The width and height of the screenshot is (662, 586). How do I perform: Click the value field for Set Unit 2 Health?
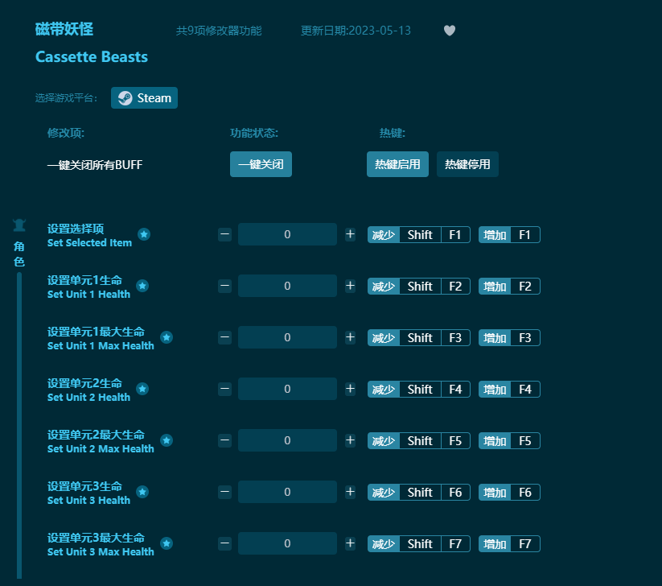pos(287,389)
